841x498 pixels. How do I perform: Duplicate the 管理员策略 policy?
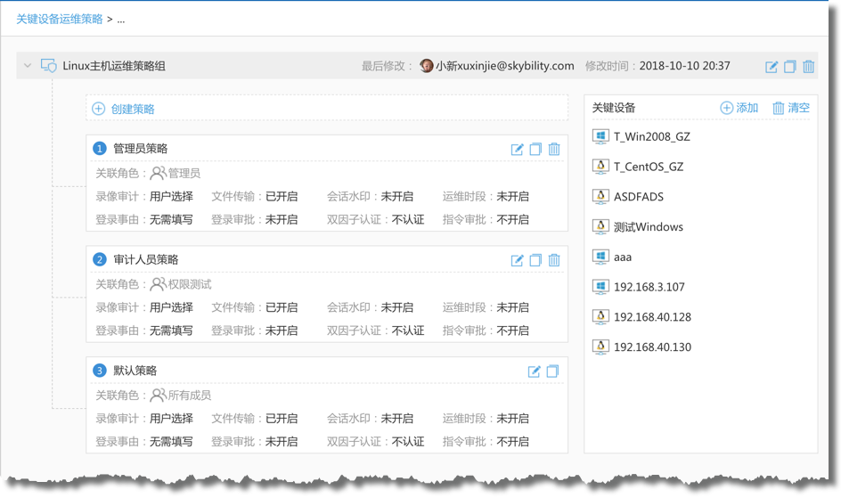[535, 150]
